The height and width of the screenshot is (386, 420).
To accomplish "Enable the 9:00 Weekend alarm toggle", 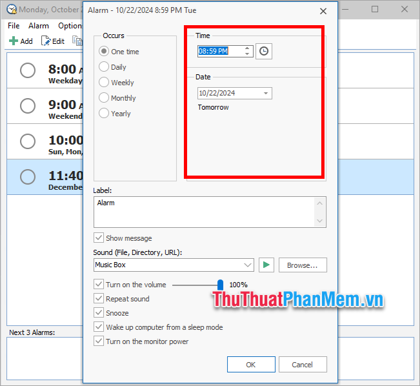I will [28, 106].
